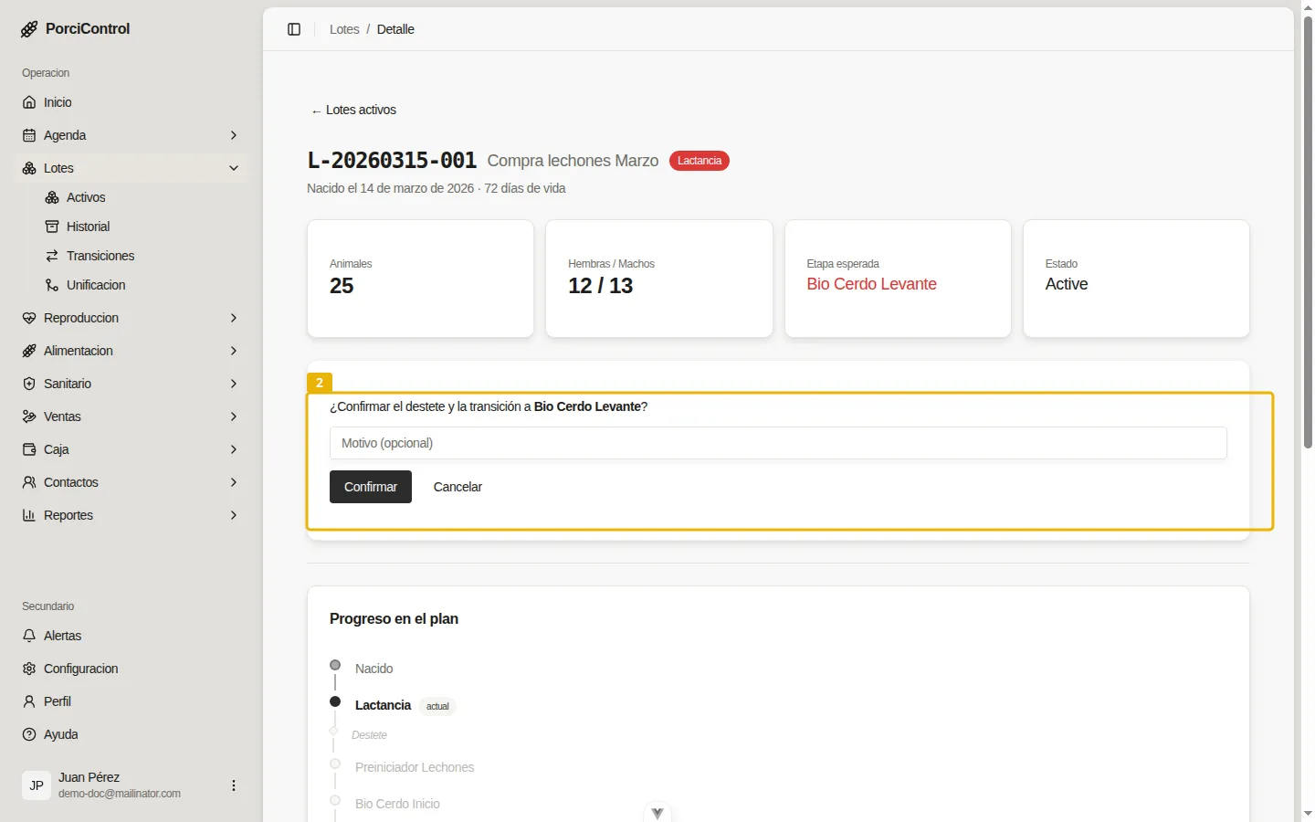
Task: Click the lot code L-20260315-001
Action: [x=392, y=161]
